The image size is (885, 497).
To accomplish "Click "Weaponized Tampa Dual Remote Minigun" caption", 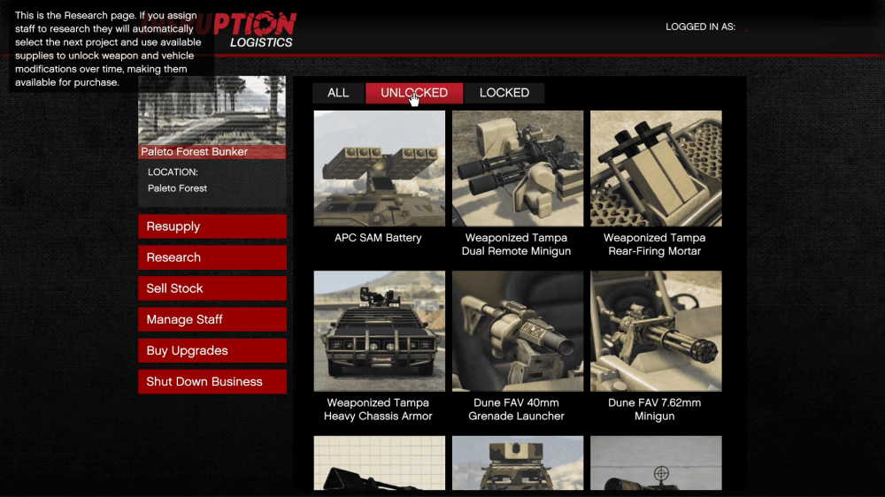I will (517, 244).
